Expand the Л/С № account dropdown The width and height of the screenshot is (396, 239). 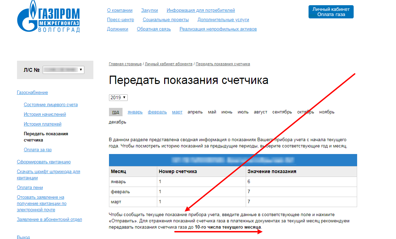pyautogui.click(x=64, y=70)
